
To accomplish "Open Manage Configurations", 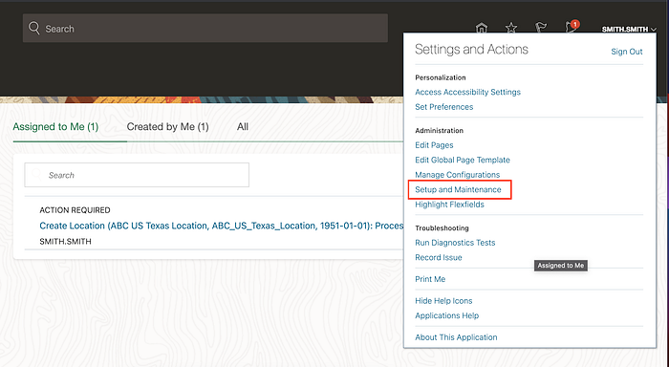I will (x=457, y=175).
